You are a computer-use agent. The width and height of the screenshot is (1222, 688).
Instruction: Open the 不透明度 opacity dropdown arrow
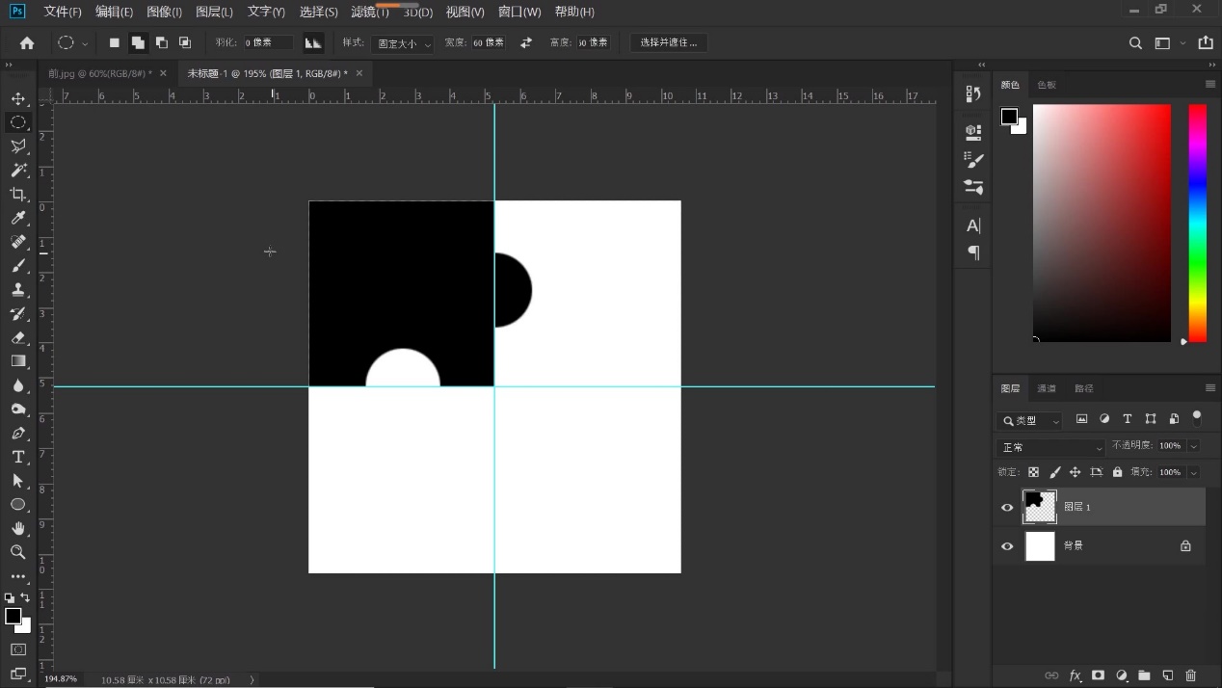click(x=1193, y=446)
